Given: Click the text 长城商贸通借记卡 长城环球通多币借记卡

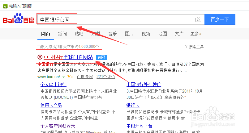Looking at the screenshot, I should click(163, 112).
